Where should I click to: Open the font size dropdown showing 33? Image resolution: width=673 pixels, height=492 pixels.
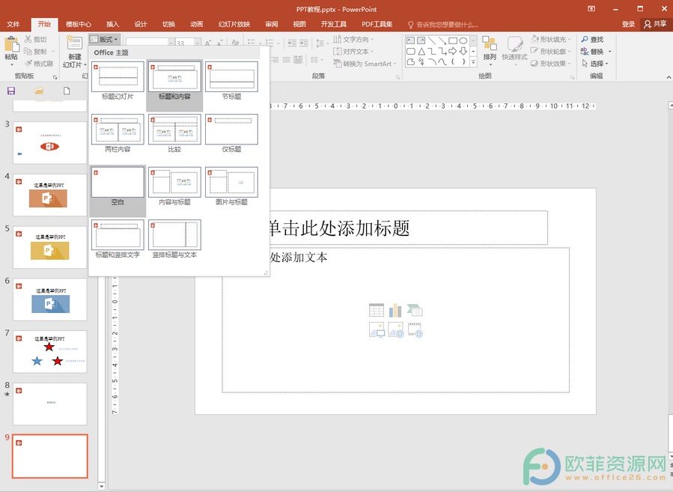[198, 43]
